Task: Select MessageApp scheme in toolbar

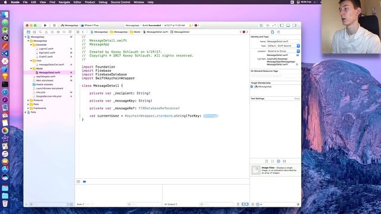Action: click(70, 26)
